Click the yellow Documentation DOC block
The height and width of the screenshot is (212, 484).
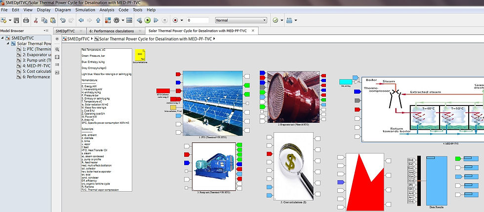click(x=140, y=55)
